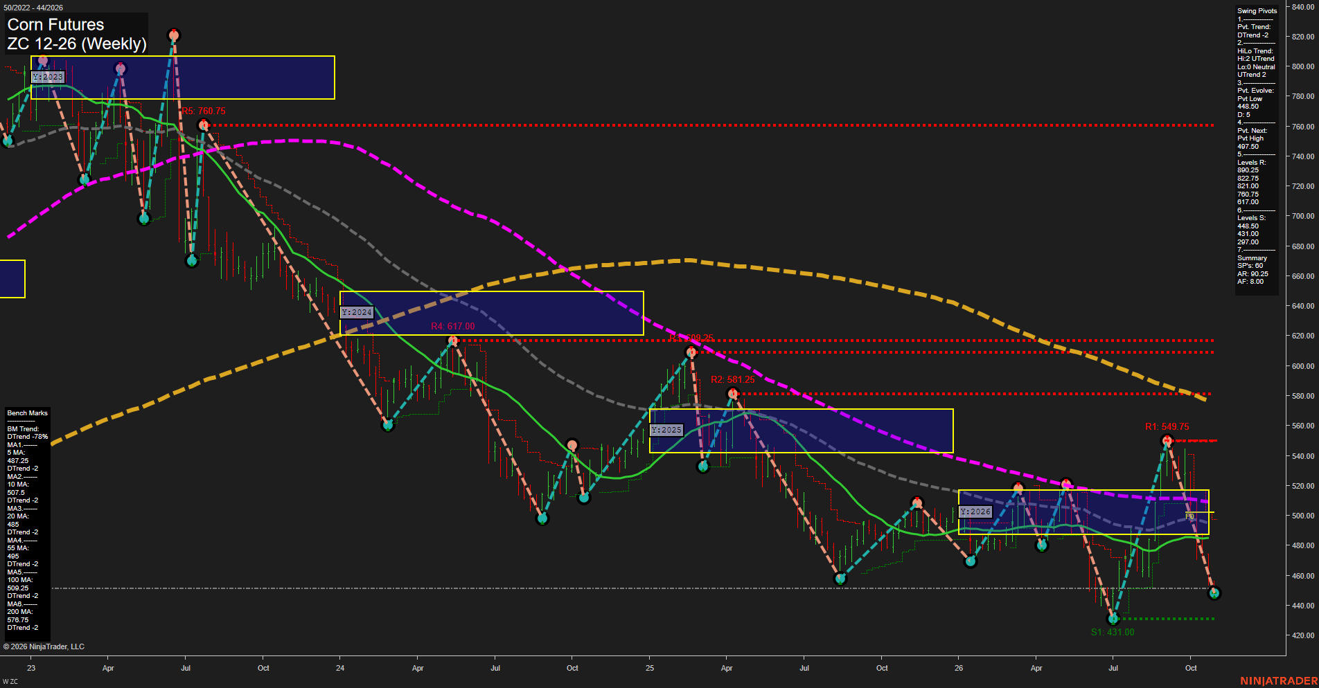Click the 100 MA: row in Bench Marks
1319x688 pixels.
tap(20, 580)
